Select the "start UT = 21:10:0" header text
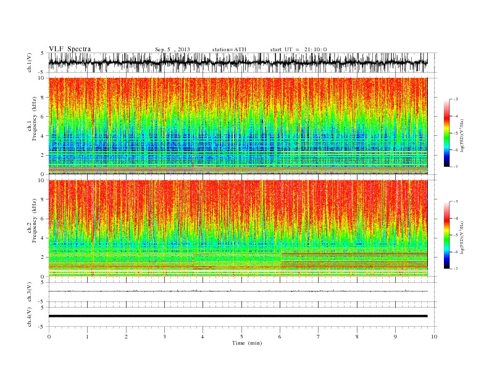Viewport: 489px width, 378px height. click(298, 49)
